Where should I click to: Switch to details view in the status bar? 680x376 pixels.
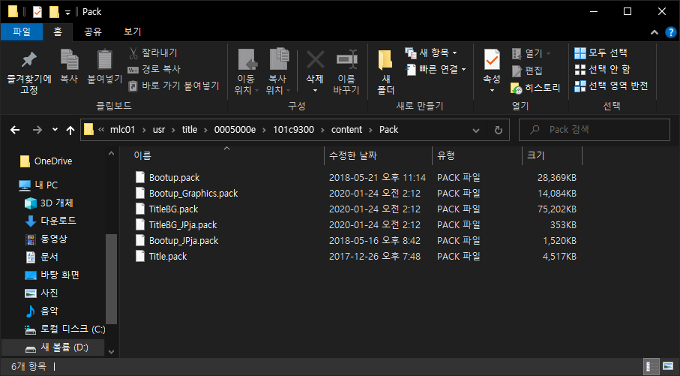click(652, 366)
